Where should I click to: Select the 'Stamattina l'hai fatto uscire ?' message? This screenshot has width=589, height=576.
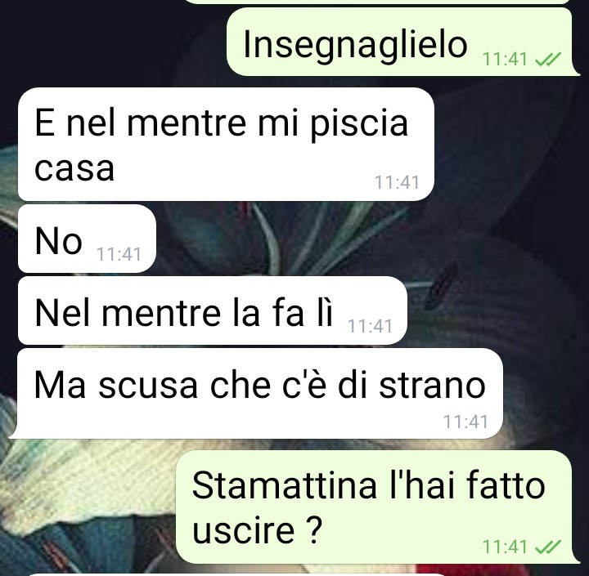coord(377,507)
